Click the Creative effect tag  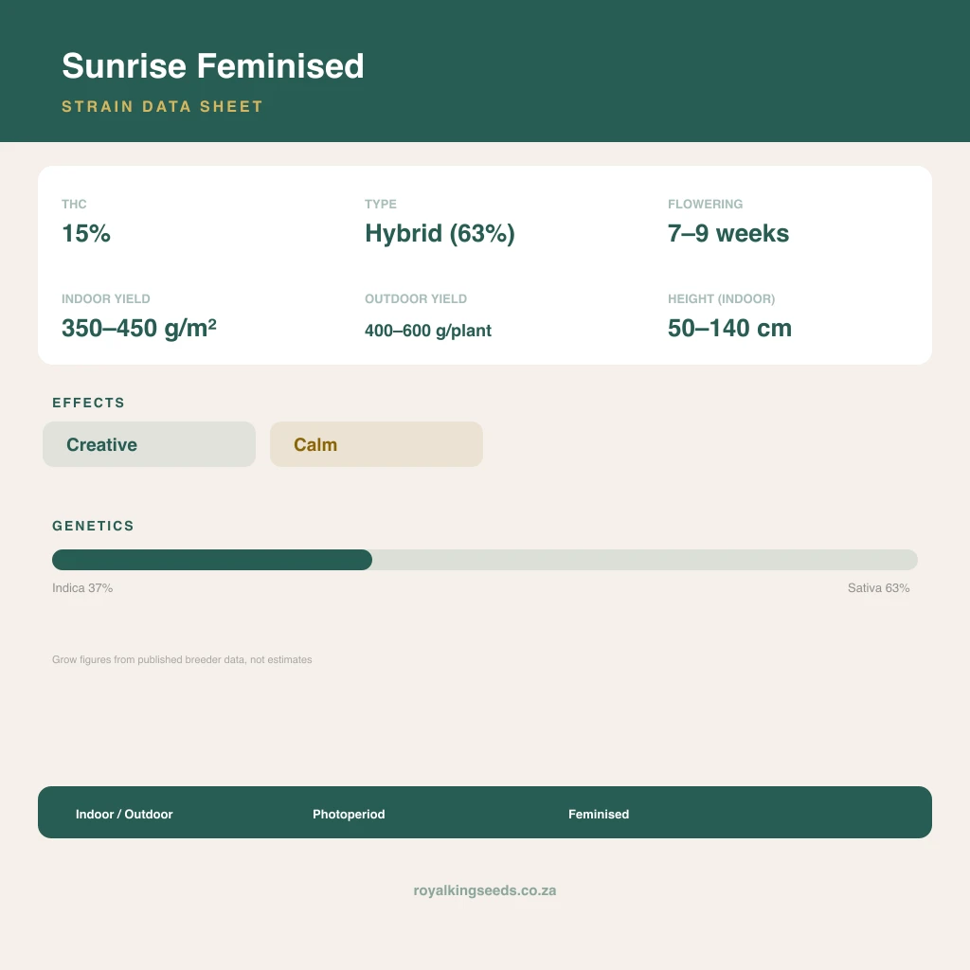(x=149, y=444)
